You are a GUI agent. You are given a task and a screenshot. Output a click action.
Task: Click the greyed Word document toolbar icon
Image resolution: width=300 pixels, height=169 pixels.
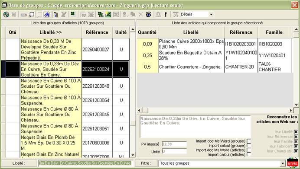(x=83, y=15)
